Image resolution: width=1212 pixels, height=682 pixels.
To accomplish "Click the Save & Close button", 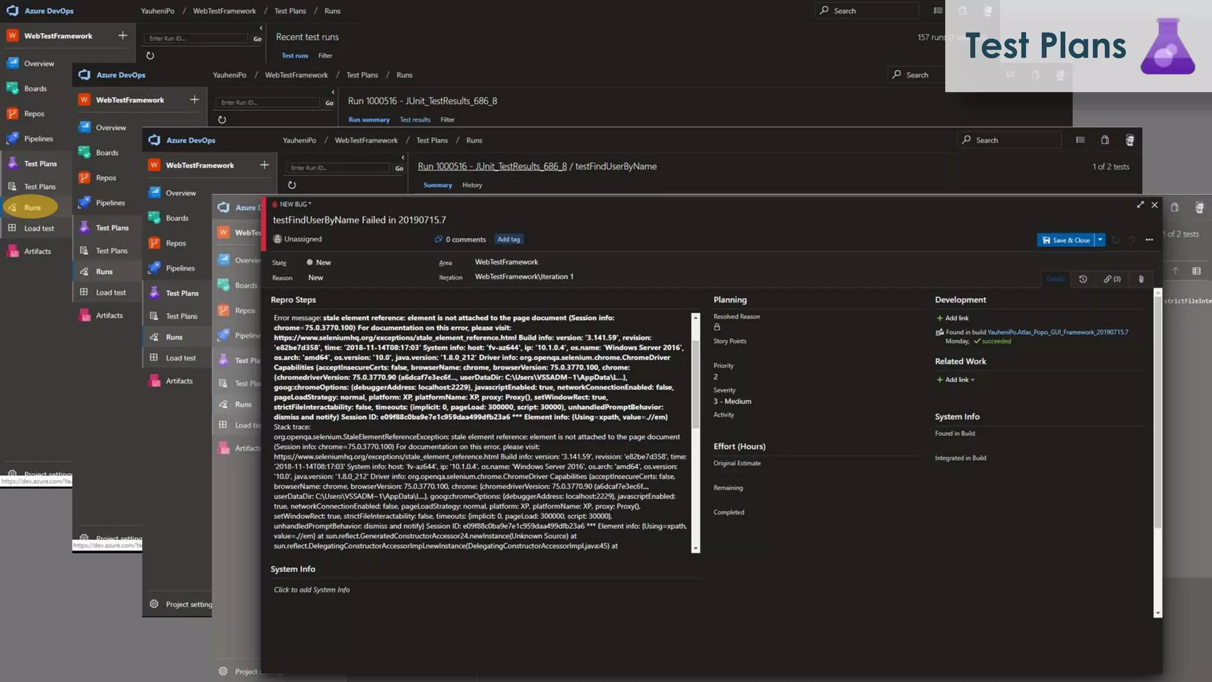I will (x=1065, y=240).
